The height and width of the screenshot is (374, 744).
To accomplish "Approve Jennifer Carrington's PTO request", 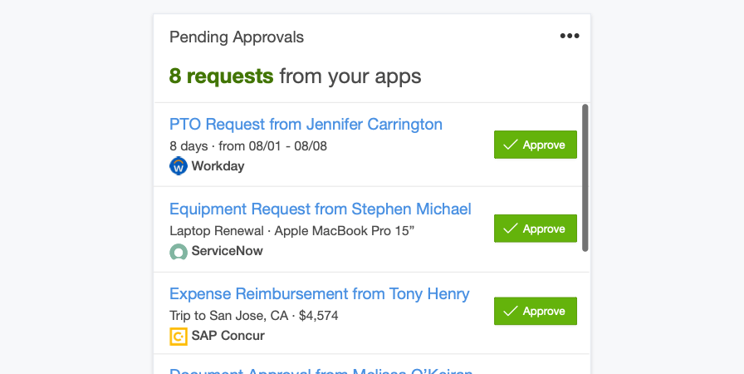I will pyautogui.click(x=536, y=145).
